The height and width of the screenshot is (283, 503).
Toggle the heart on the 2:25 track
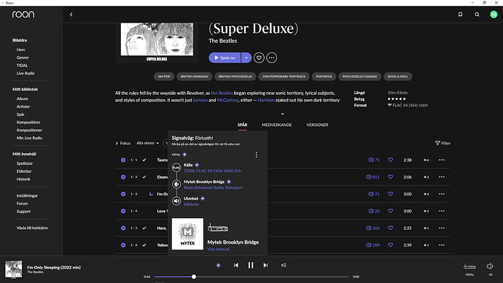click(x=391, y=228)
